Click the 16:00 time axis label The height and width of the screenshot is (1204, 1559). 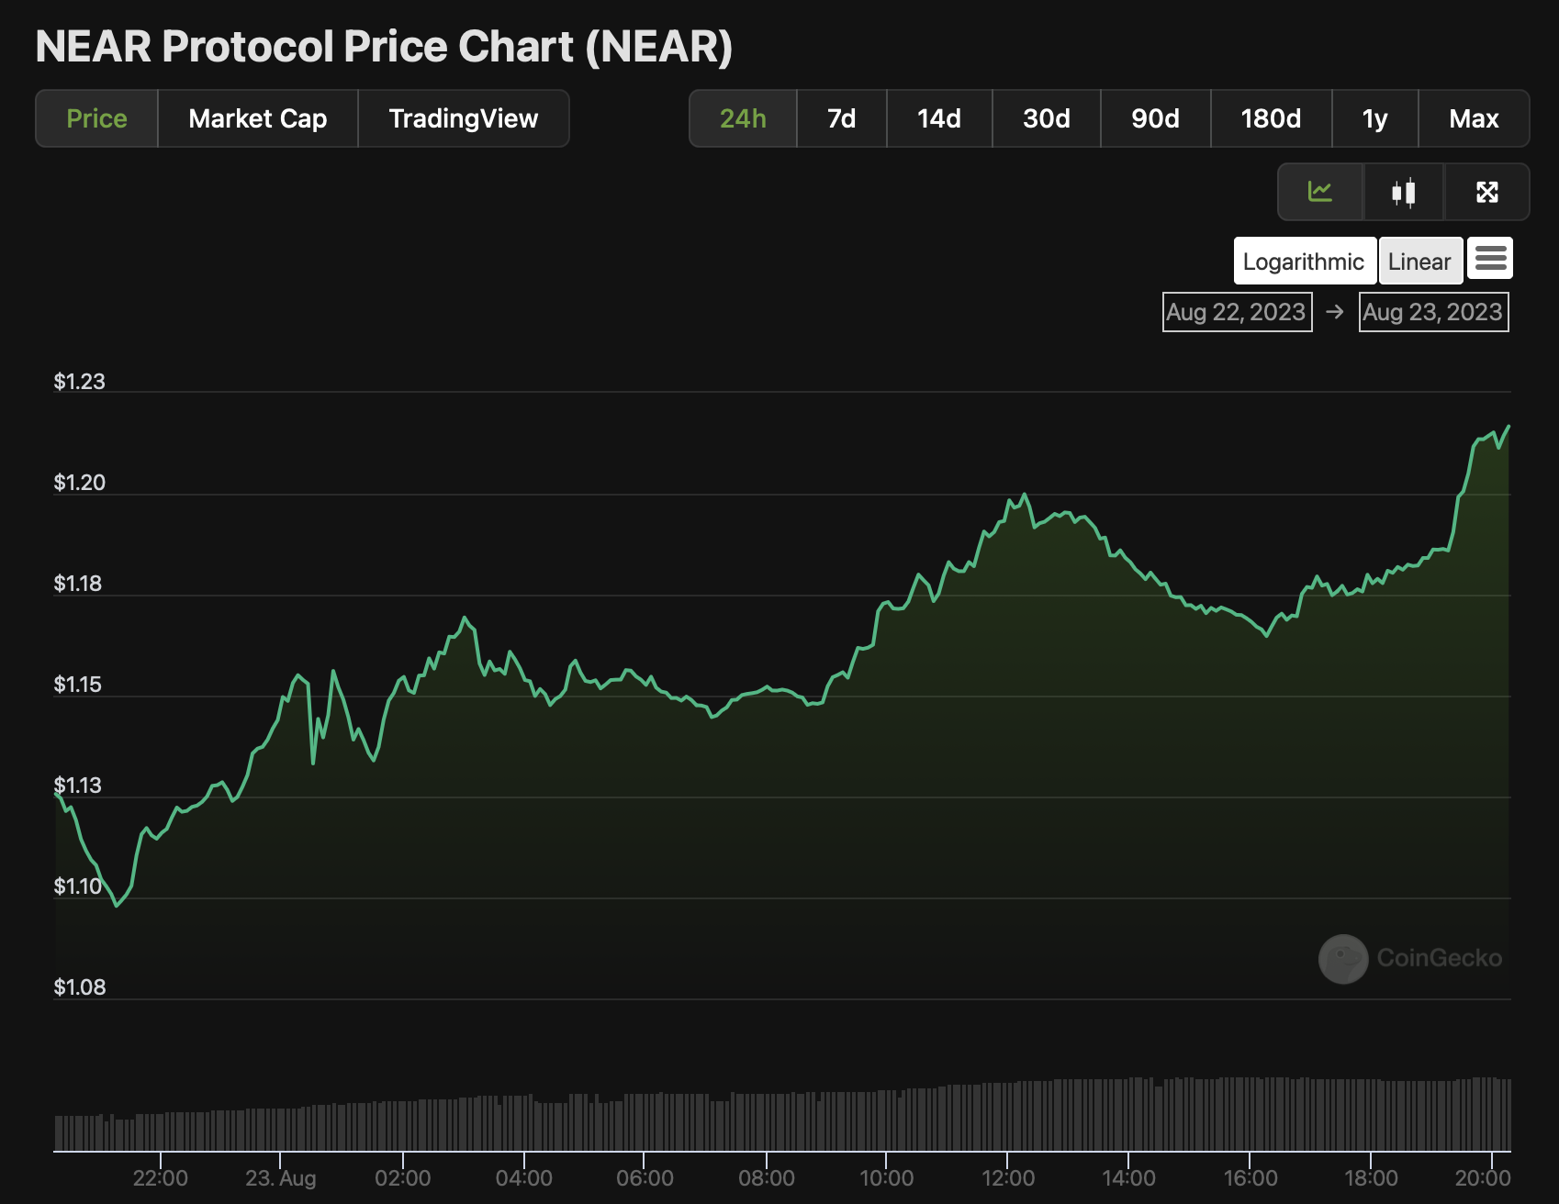tap(1251, 1178)
